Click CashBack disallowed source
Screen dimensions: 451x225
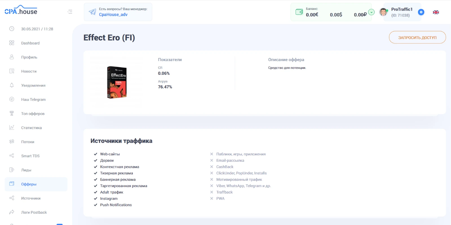point(225,167)
